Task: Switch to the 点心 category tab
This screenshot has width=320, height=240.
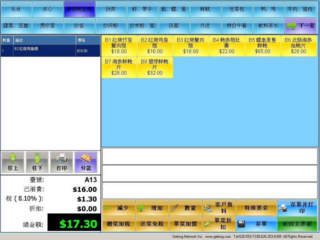Action: click(x=48, y=9)
